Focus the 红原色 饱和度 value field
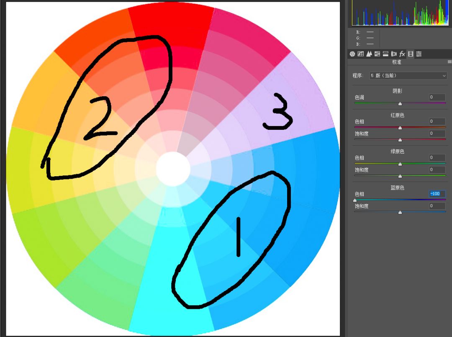Screen dimensions: 452x337 437,134
